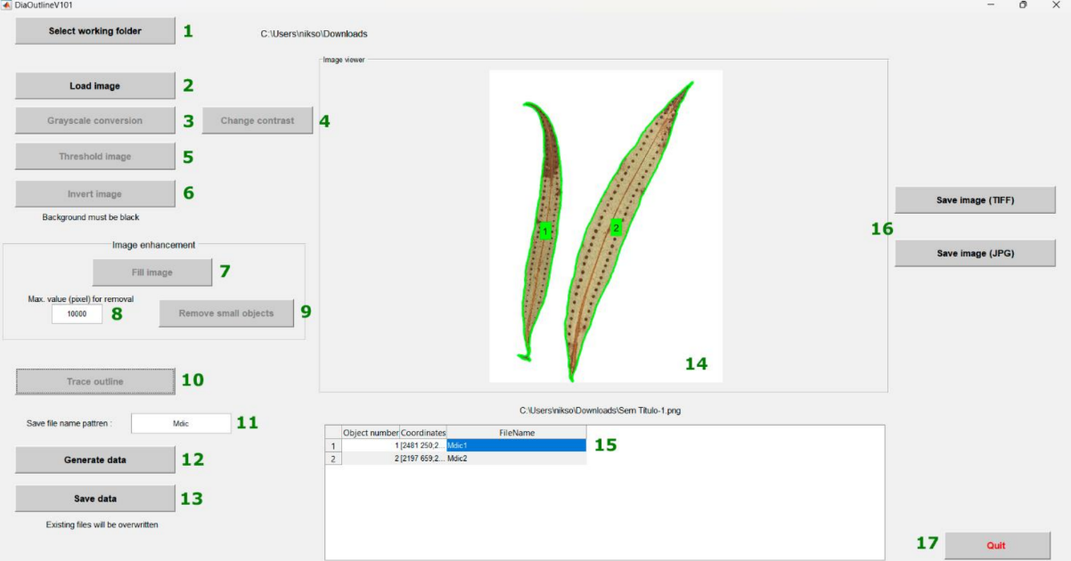1071x561 pixels.
Task: Save the image as JPG
Action: 975,253
